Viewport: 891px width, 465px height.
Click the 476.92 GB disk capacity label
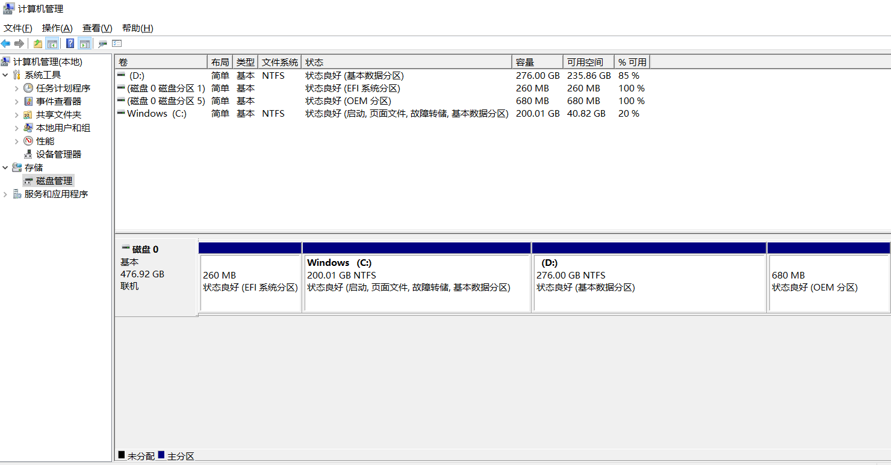(x=142, y=274)
